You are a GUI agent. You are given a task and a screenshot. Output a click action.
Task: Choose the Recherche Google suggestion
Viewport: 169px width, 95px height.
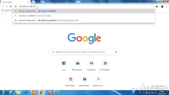pyautogui.click(x=84, y=16)
